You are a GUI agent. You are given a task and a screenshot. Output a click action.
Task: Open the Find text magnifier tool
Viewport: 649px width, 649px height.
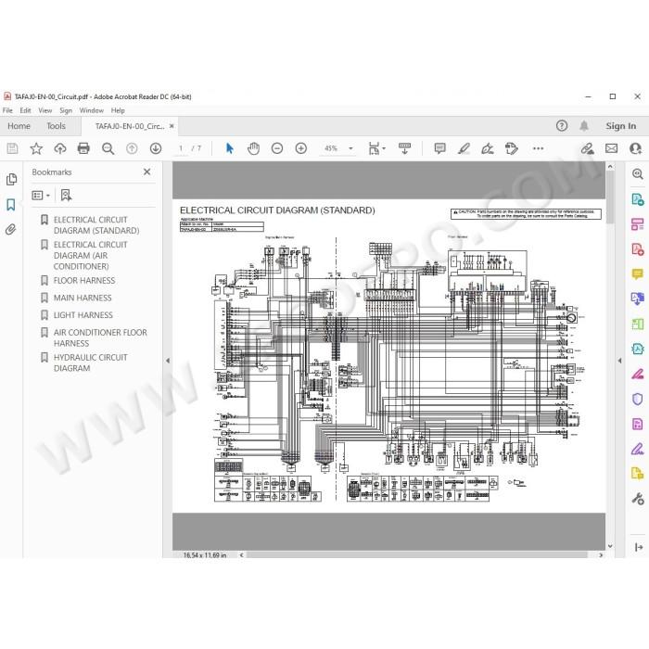click(108, 148)
